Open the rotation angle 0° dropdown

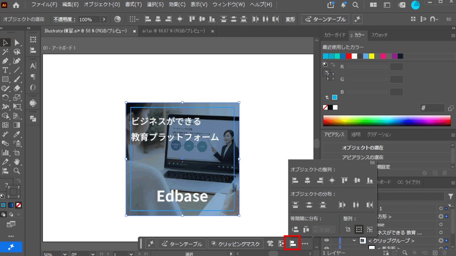click(93, 254)
